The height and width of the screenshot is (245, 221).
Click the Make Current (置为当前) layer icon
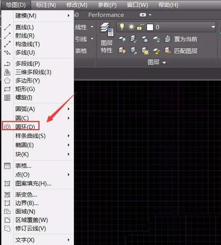[x=168, y=39]
